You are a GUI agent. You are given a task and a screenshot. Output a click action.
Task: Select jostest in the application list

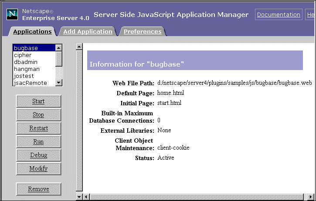34,76
